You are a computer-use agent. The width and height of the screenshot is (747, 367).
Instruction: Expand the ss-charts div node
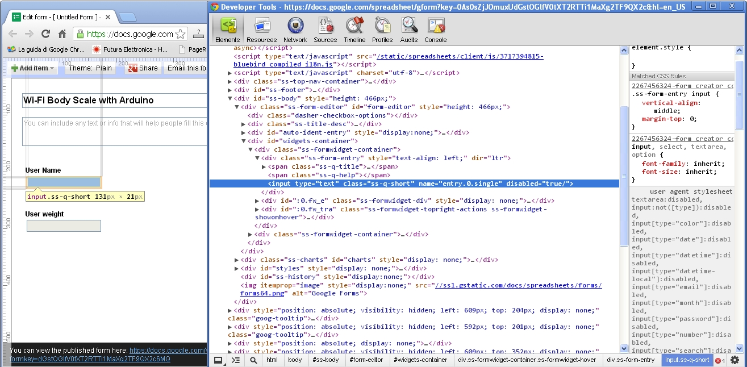[236, 260]
